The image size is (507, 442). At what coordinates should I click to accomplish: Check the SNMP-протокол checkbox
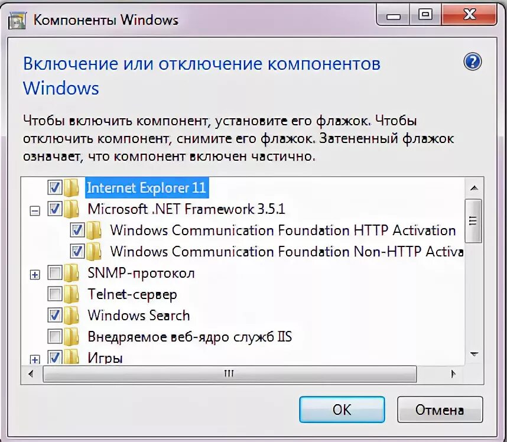tap(54, 273)
